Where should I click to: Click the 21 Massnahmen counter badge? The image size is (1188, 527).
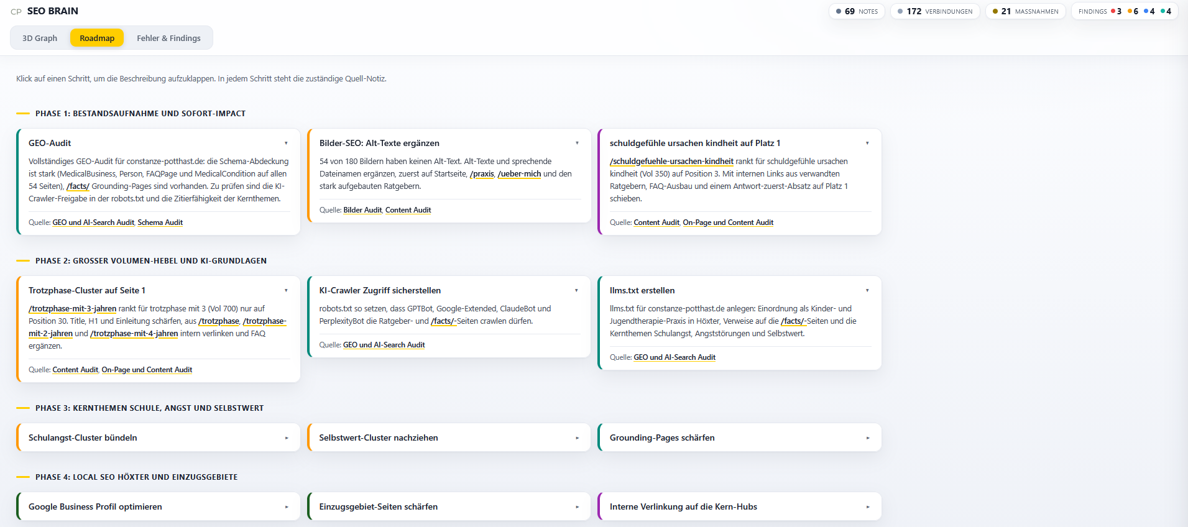click(1025, 11)
